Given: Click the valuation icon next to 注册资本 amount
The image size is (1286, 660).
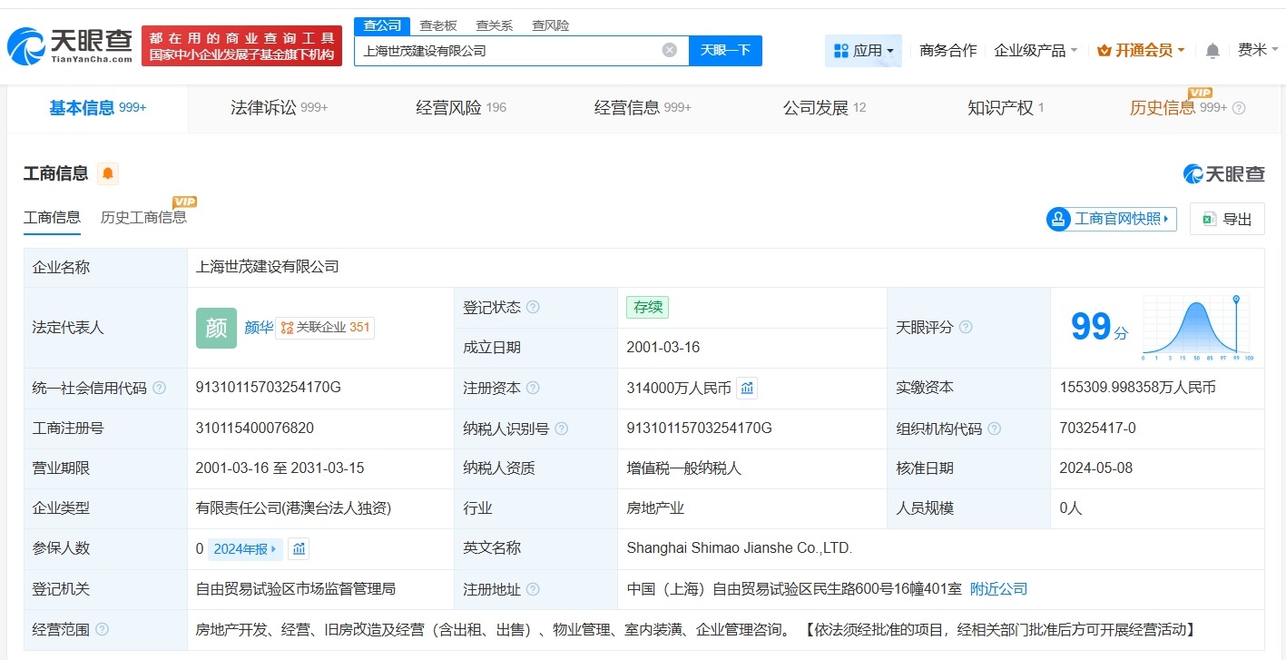Looking at the screenshot, I should click(x=747, y=388).
